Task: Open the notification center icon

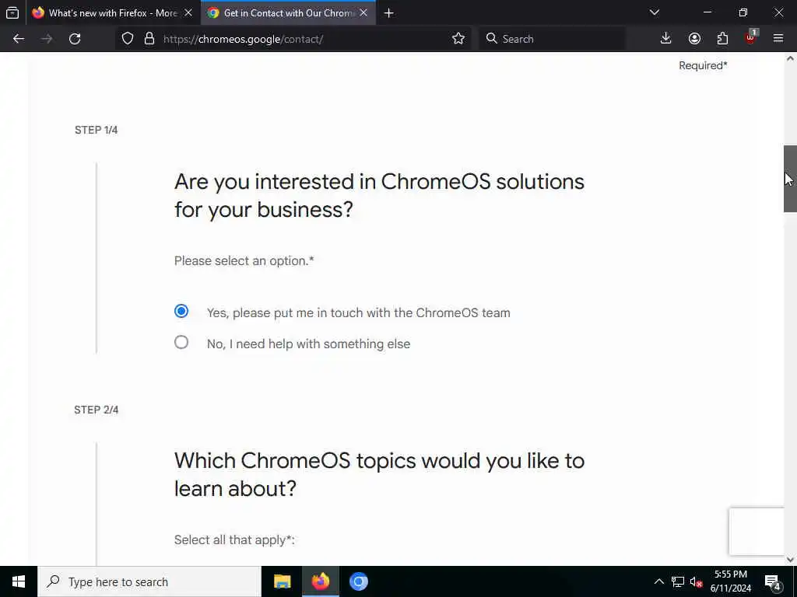Action: [x=773, y=581]
